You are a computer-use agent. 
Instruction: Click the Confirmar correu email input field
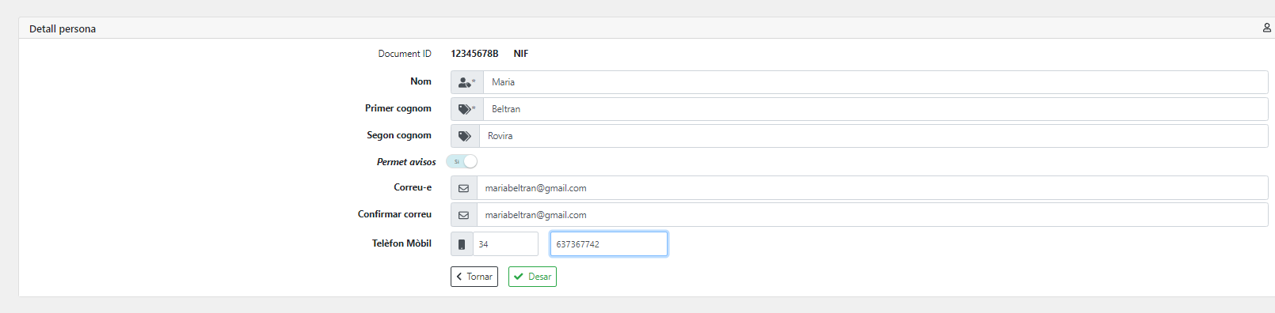(873, 215)
